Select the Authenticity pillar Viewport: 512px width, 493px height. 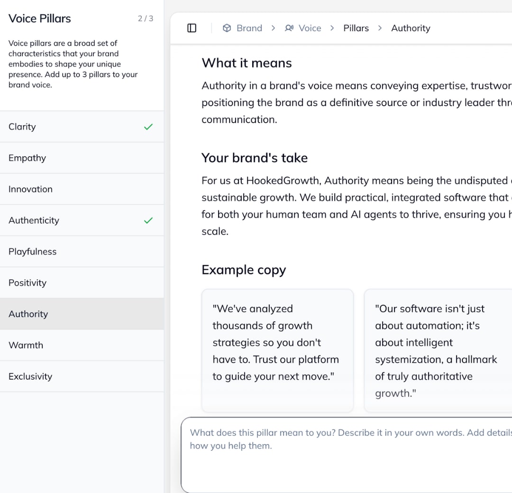click(x=34, y=220)
